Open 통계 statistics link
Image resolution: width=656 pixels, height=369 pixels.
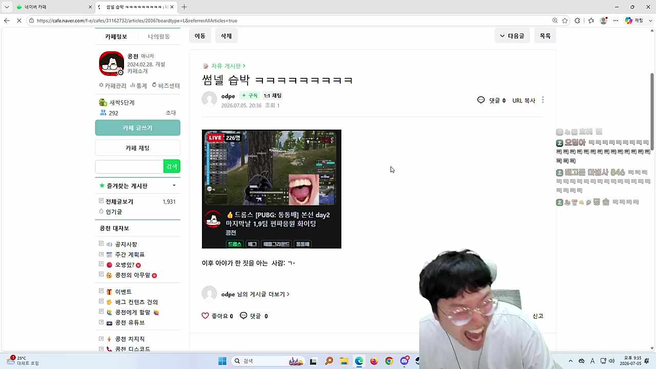pyautogui.click(x=138, y=86)
